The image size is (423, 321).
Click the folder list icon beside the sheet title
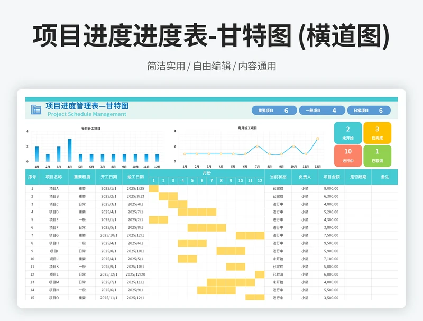point(36,109)
